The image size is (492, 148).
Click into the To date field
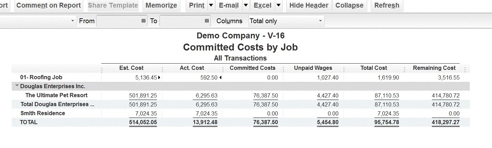[x=182, y=21]
